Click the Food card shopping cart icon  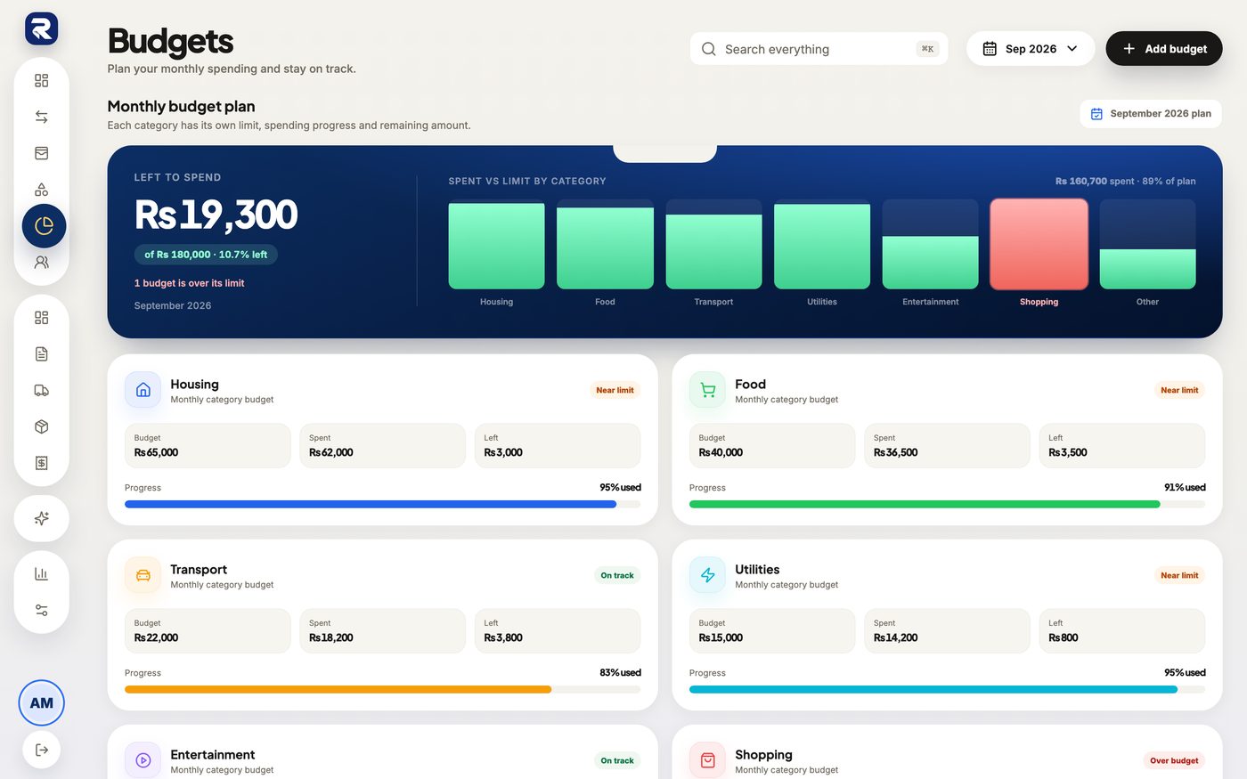707,390
